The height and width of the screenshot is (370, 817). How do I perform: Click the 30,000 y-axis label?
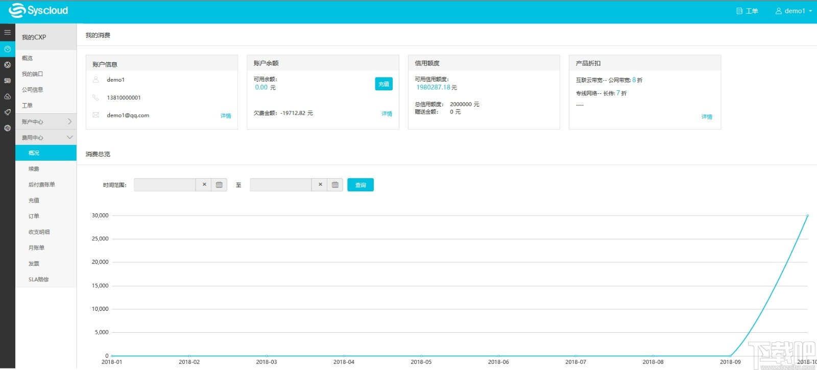pyautogui.click(x=100, y=215)
